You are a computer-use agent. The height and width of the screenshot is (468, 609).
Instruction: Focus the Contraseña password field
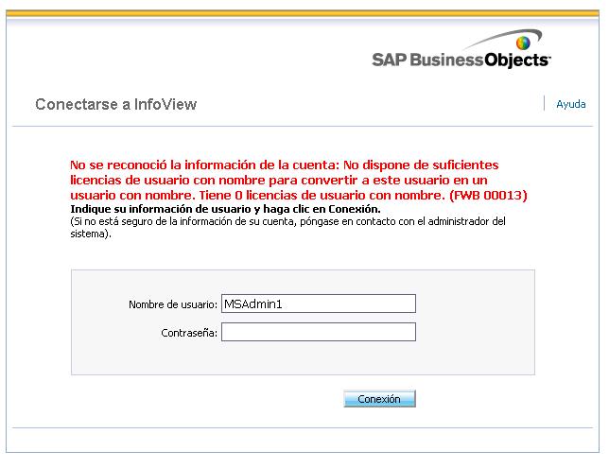[319, 332]
